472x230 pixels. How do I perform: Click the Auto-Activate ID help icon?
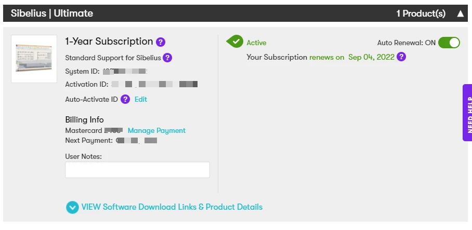[125, 99]
